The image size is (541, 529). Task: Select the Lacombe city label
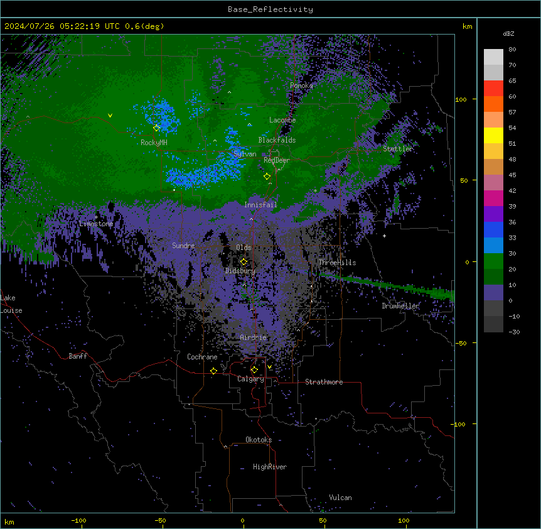tap(282, 120)
